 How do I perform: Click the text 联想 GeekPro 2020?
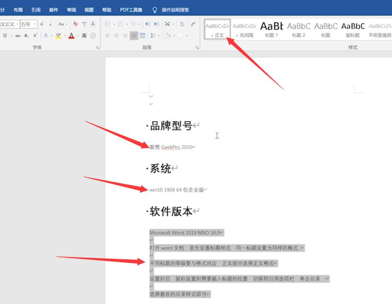(171, 147)
